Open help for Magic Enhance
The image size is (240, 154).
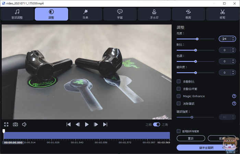point(234,96)
